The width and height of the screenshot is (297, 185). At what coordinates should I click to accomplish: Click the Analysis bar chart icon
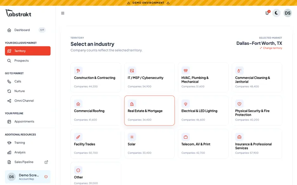[9, 153]
